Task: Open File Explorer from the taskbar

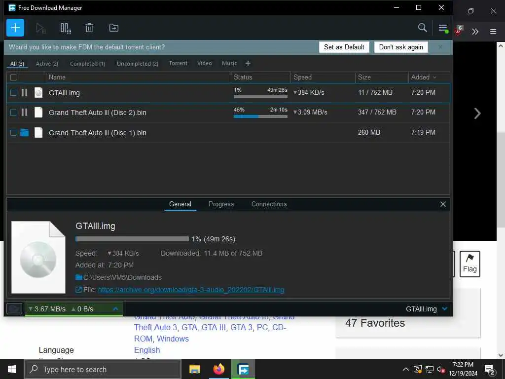Action: point(194,369)
